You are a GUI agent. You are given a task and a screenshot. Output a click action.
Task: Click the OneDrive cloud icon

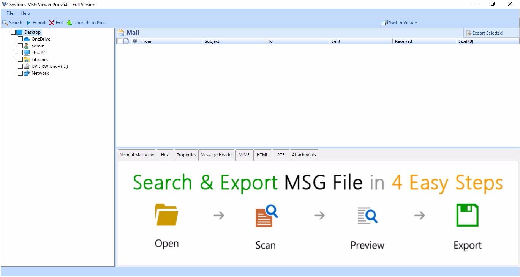click(27, 39)
